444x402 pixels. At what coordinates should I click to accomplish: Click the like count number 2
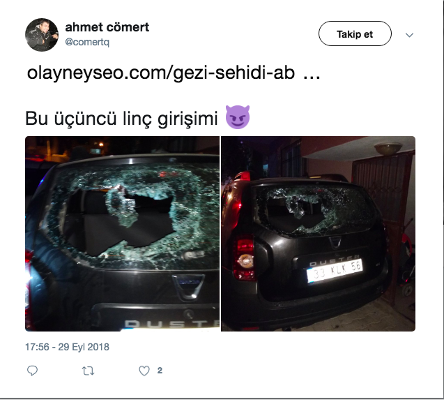pyautogui.click(x=160, y=371)
